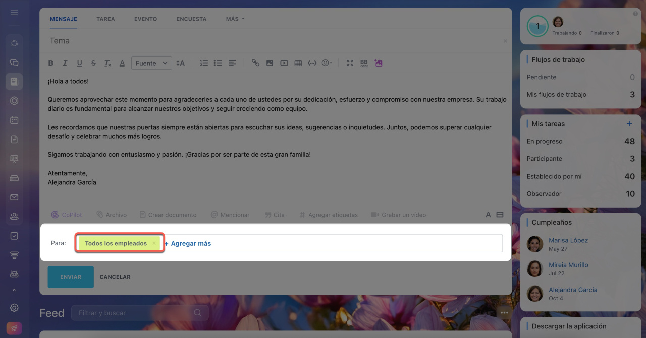The width and height of the screenshot is (646, 338).
Task: Click the ENVIAR button
Action: 71,277
